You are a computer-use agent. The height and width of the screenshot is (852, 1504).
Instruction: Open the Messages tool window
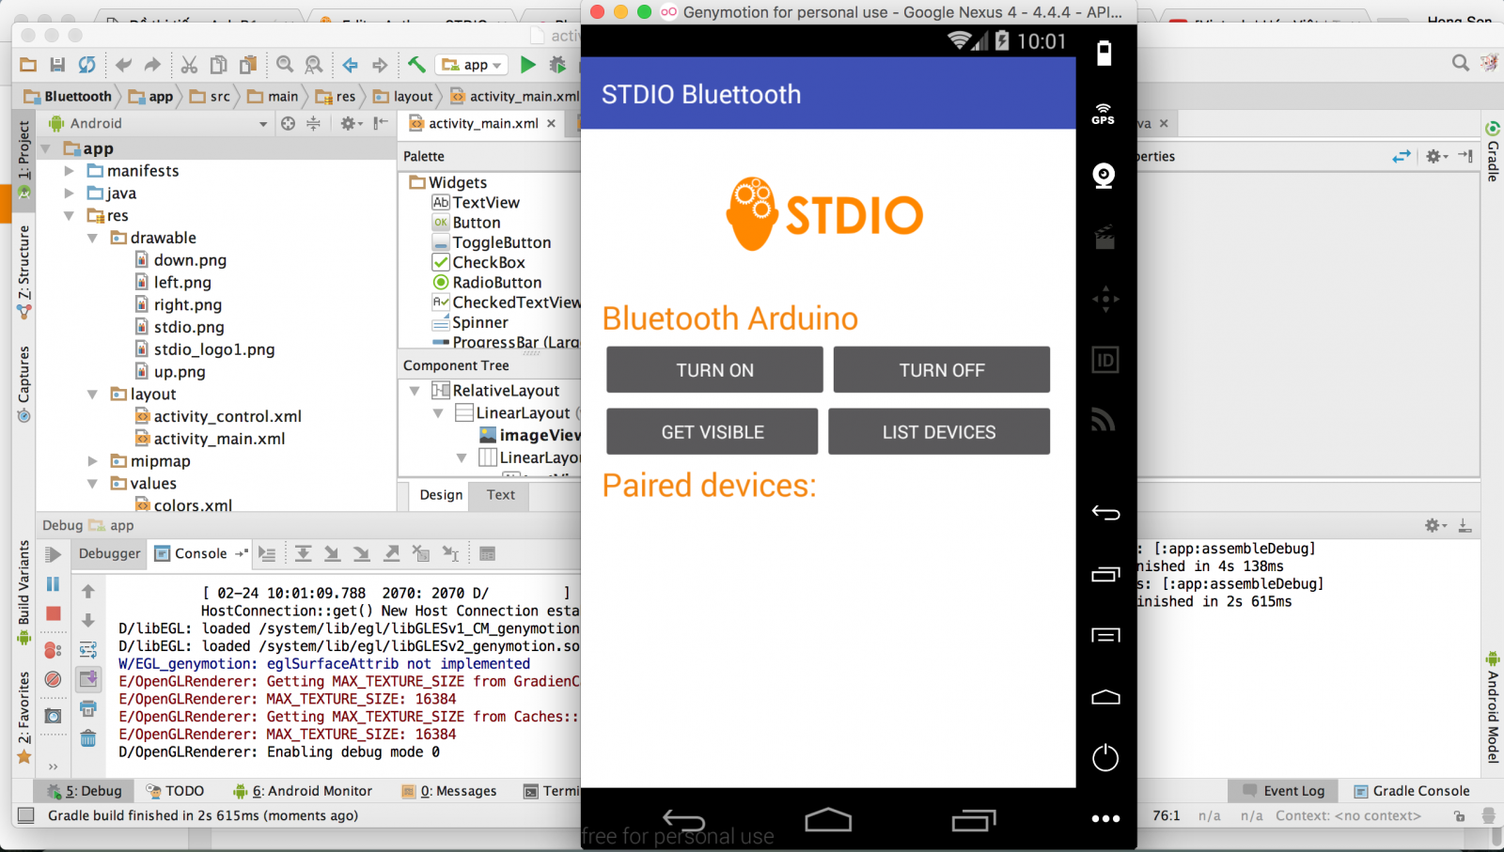(x=449, y=791)
